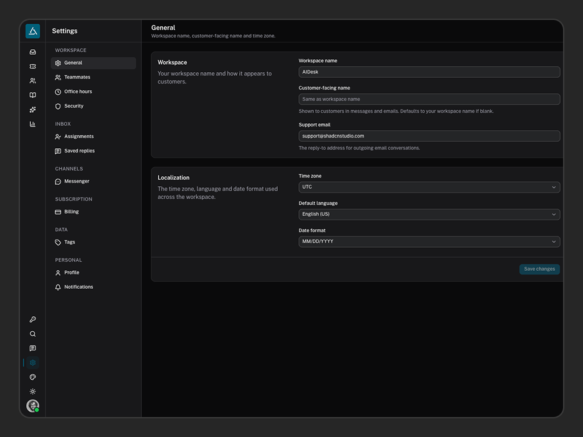Click the General page title
Screen dimensions: 583x437
click(x=163, y=27)
